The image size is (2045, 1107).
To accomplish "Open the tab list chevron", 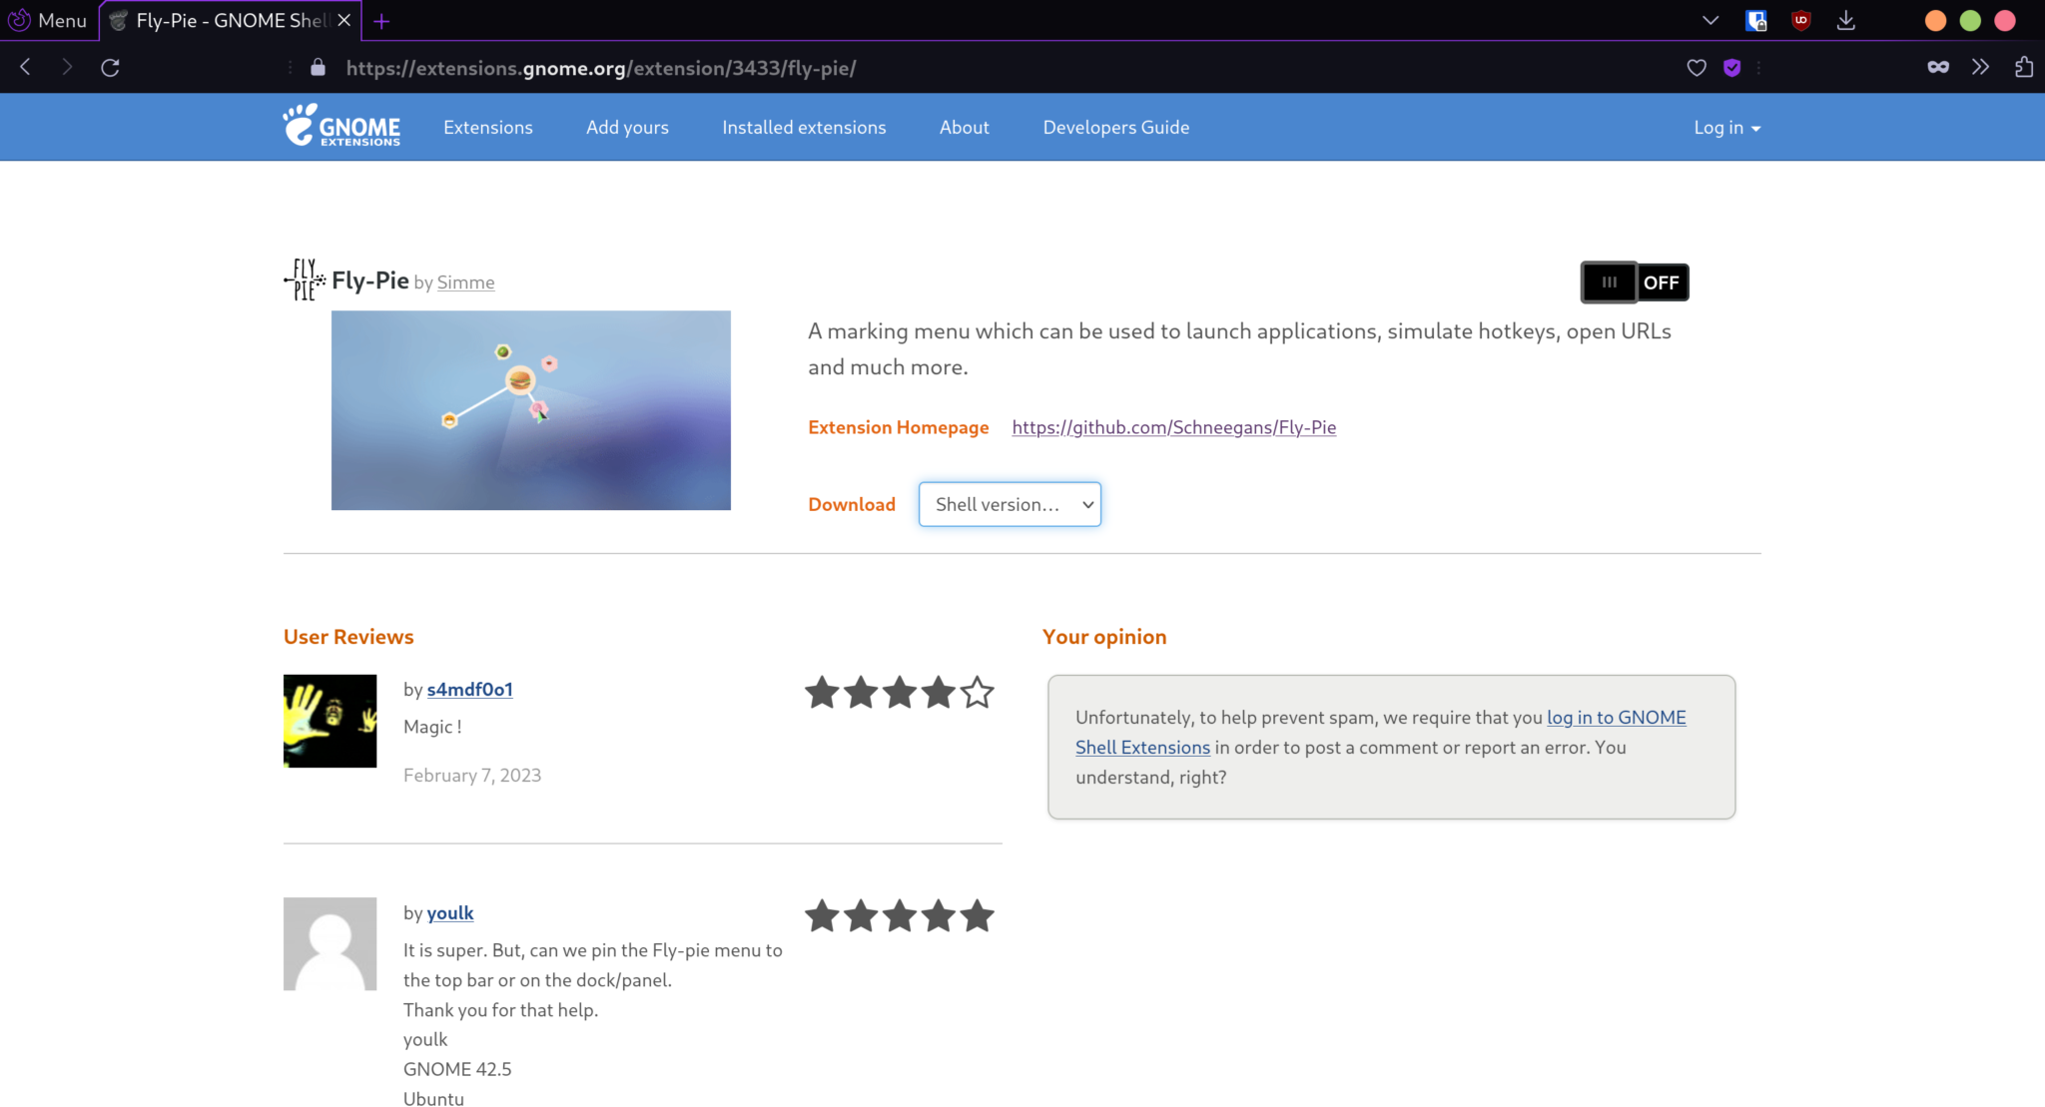I will [x=1710, y=20].
